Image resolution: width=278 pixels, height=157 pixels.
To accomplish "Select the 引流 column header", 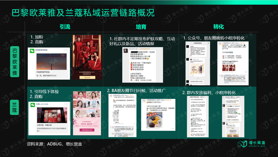I will click(65, 27).
